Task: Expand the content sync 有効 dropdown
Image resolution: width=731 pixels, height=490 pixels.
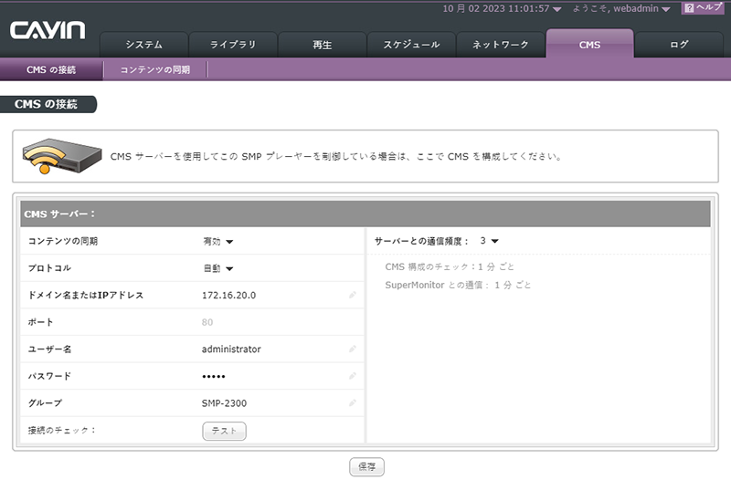Action: click(218, 242)
